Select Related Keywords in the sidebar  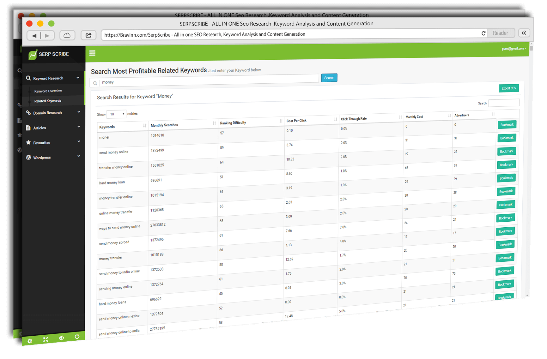[x=48, y=101]
